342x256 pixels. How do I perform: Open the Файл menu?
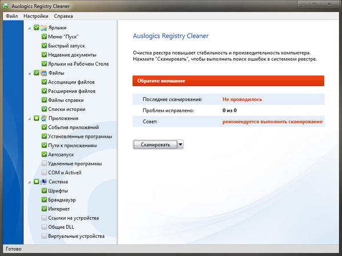12,16
